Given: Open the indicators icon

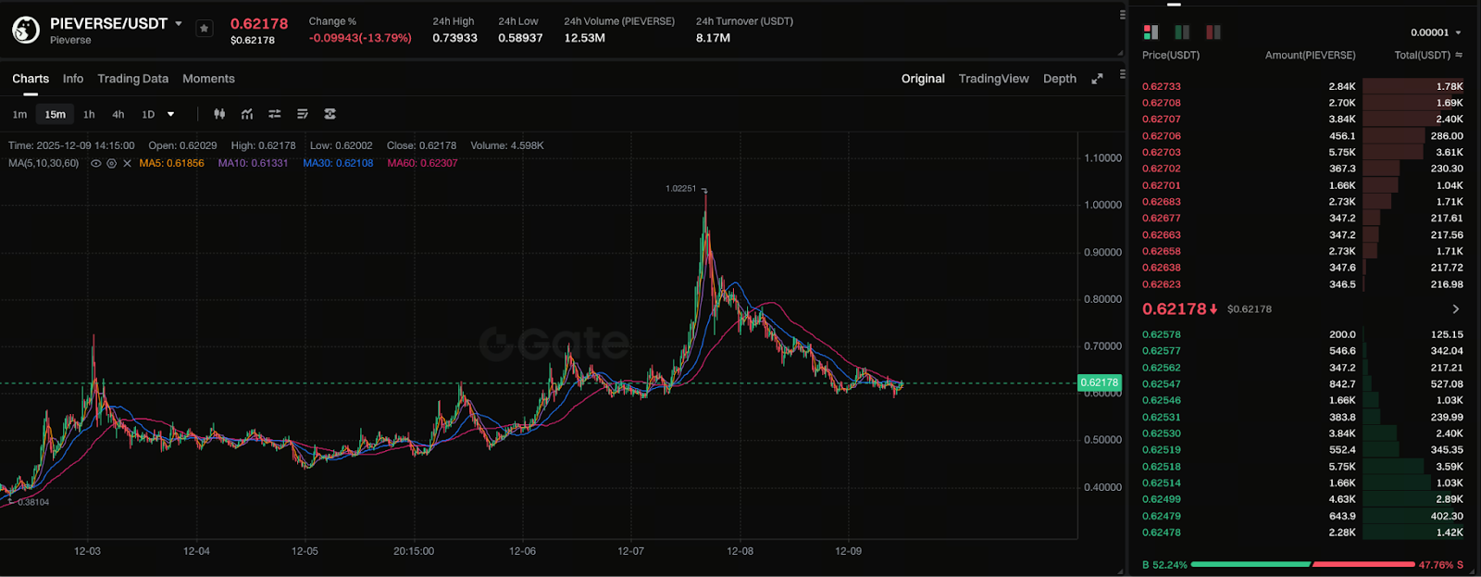Looking at the screenshot, I should tap(247, 114).
